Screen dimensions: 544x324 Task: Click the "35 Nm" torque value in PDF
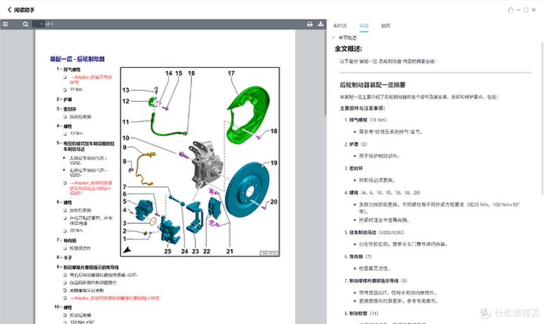tap(77, 230)
